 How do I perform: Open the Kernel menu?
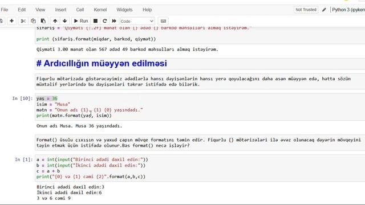tap(100, 10)
